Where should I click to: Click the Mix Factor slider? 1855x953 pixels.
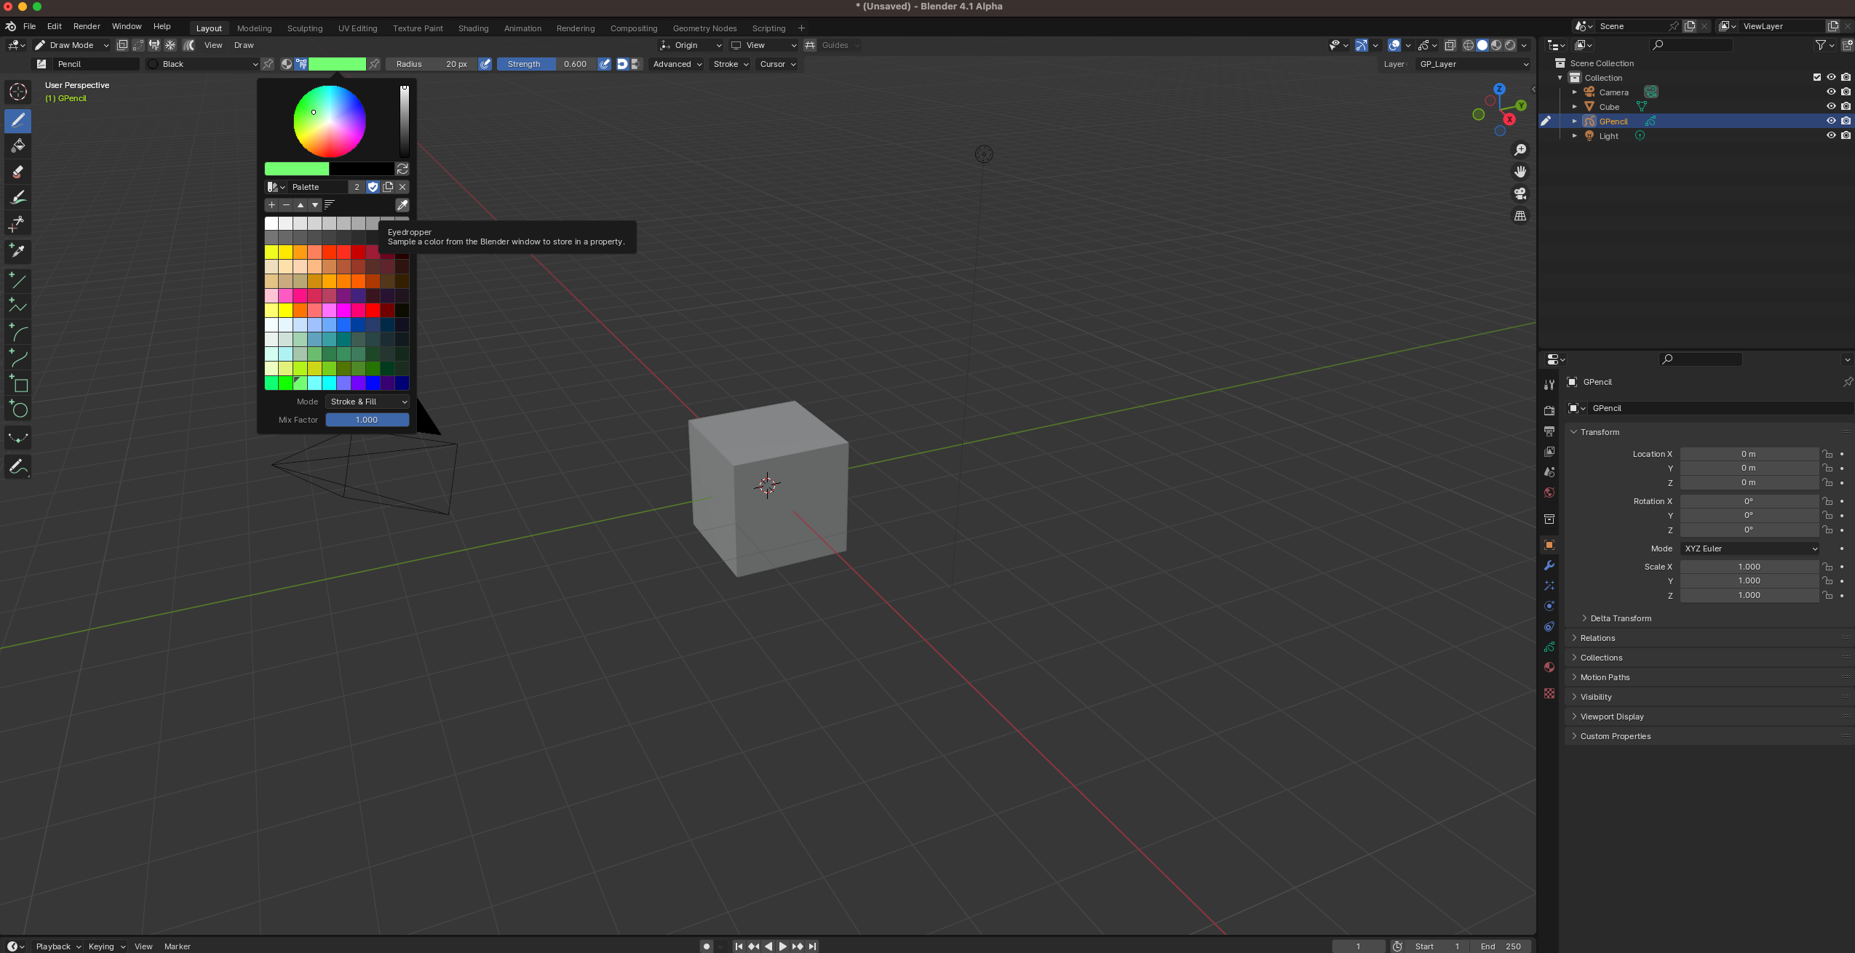pos(368,420)
